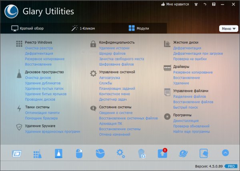Open the Отмена изменений link
240x171 pixels.
pyautogui.click(x=115, y=135)
